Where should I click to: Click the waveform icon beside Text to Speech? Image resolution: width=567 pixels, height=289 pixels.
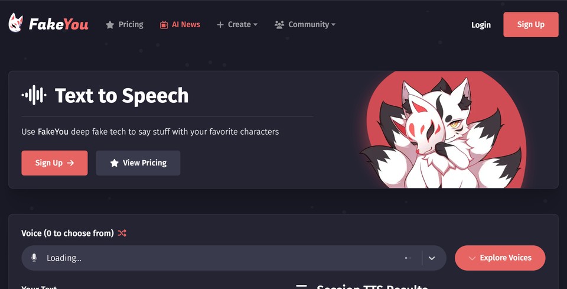(x=34, y=95)
